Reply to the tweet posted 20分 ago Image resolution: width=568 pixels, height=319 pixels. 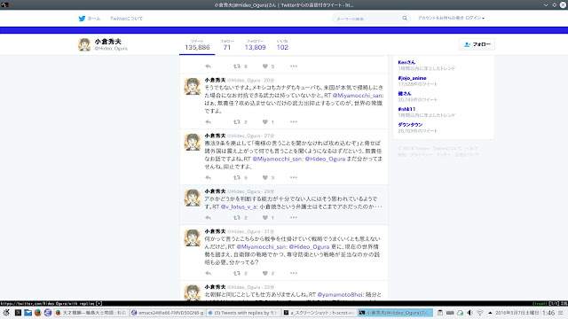[x=208, y=122]
